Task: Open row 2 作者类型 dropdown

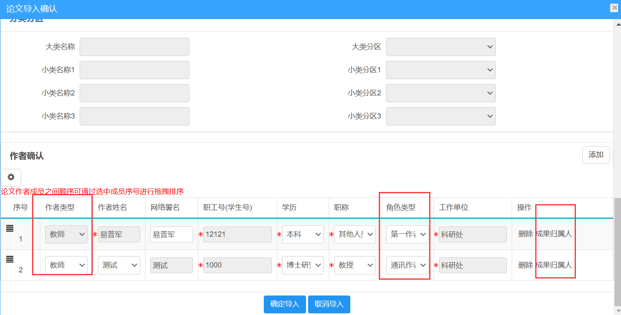Action: click(66, 265)
